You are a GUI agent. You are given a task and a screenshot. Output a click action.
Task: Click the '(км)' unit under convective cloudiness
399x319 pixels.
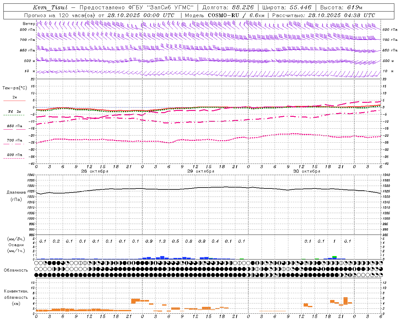tap(16, 303)
